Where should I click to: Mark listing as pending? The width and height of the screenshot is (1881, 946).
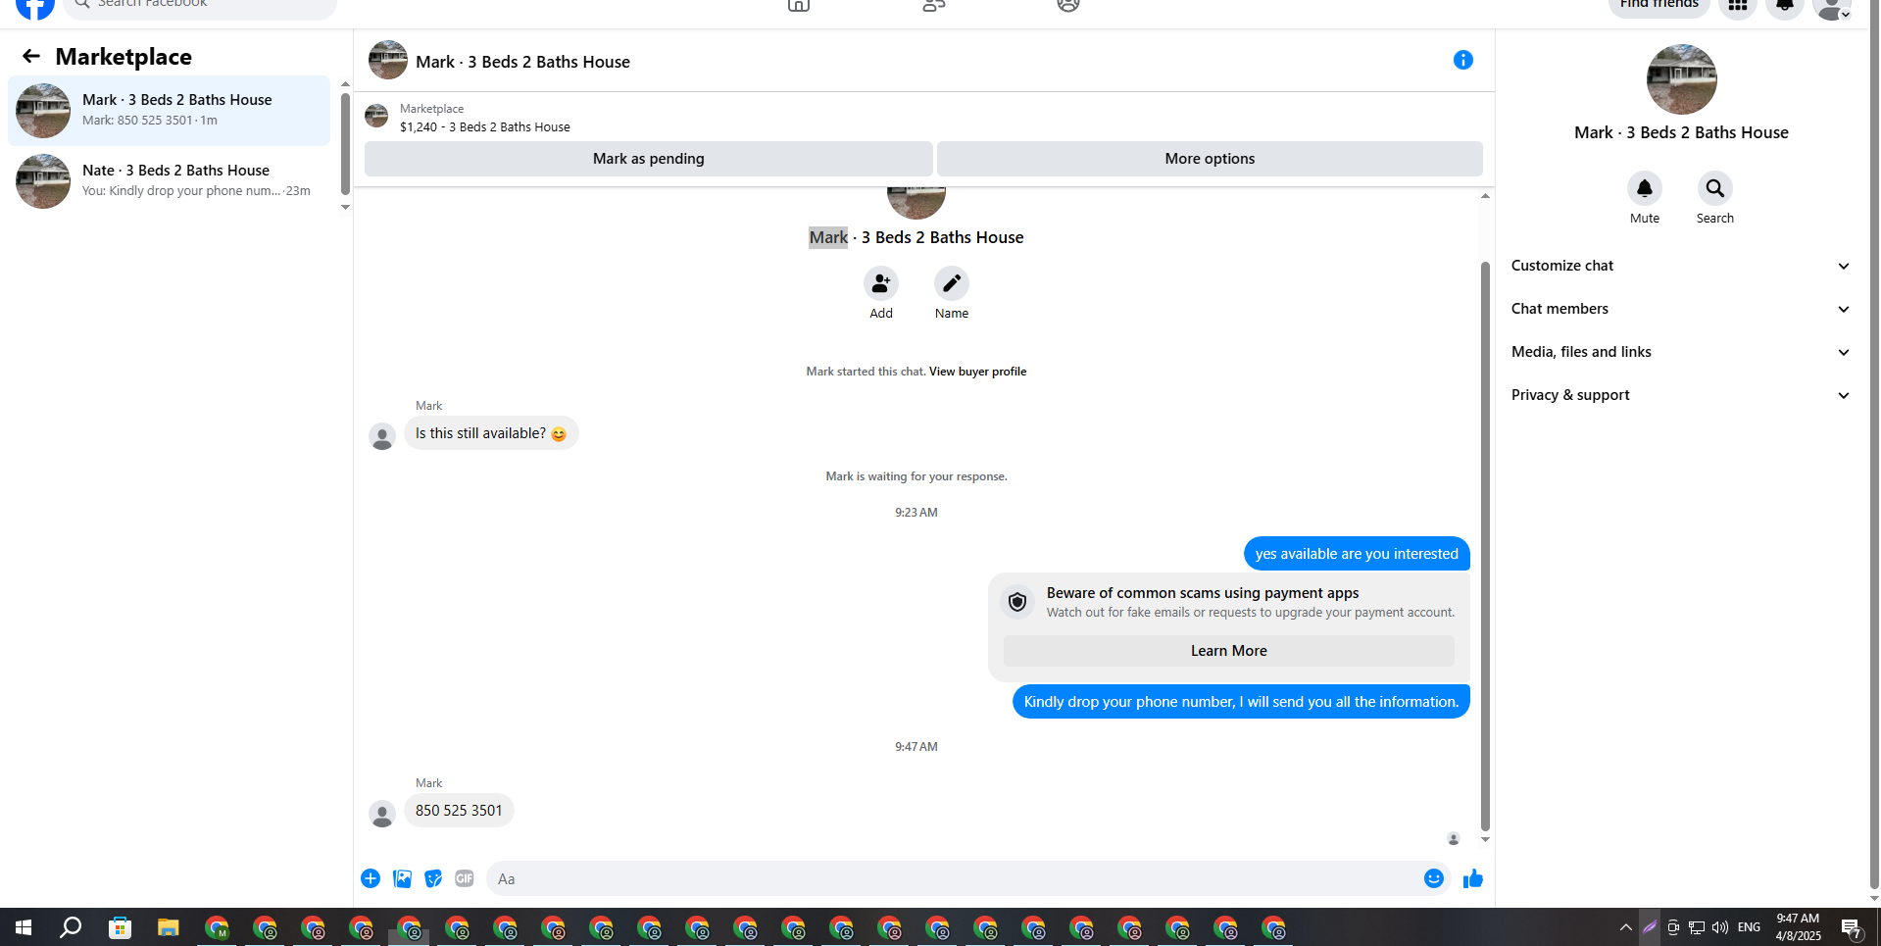pos(648,159)
